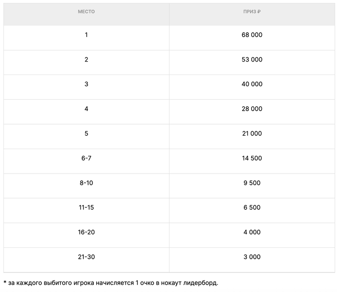Click the 4 000 prize value
The height and width of the screenshot is (292, 337).
point(252,232)
